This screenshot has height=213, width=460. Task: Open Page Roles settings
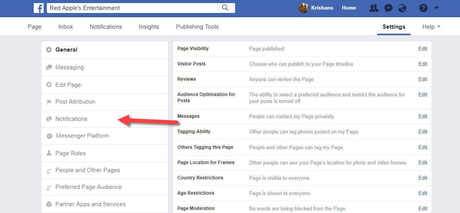[x=105, y=153]
